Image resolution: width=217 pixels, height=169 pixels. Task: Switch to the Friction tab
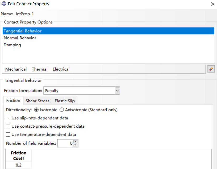click(x=13, y=100)
